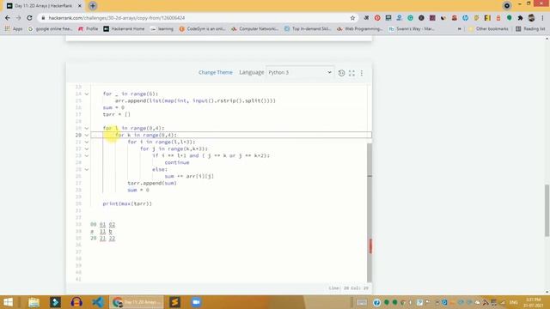
Task: Click on the tarr.append(sum) line
Action: [x=152, y=183]
